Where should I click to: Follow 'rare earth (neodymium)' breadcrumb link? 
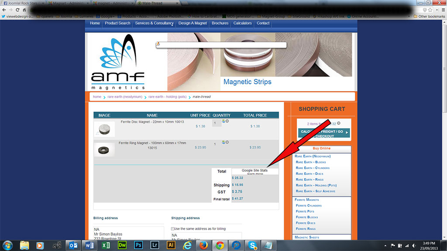point(125,97)
